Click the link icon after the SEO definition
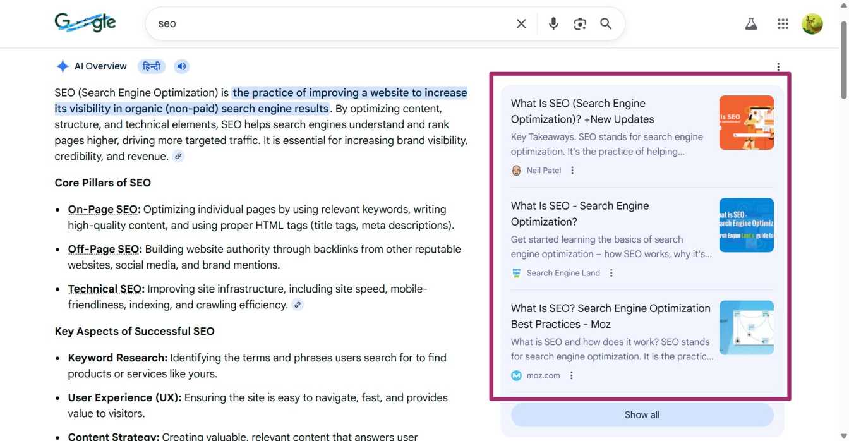Image resolution: width=849 pixels, height=441 pixels. pyautogui.click(x=178, y=155)
